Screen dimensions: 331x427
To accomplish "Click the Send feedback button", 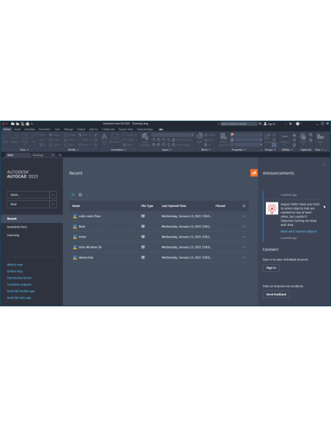I will 276,295.
